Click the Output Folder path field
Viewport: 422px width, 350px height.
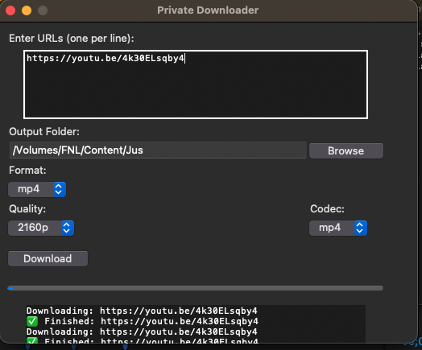158,150
